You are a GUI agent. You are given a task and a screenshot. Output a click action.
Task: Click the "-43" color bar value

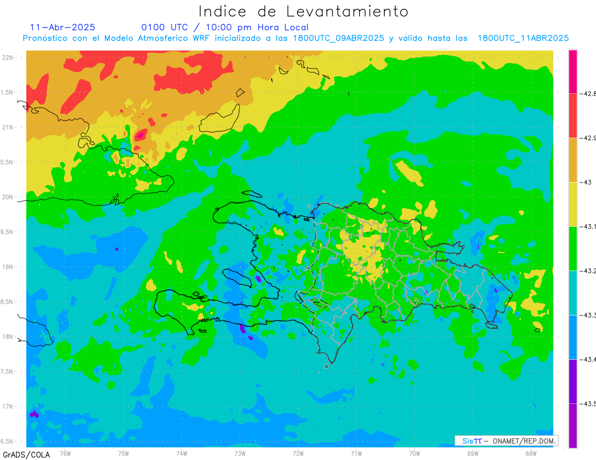click(x=585, y=182)
